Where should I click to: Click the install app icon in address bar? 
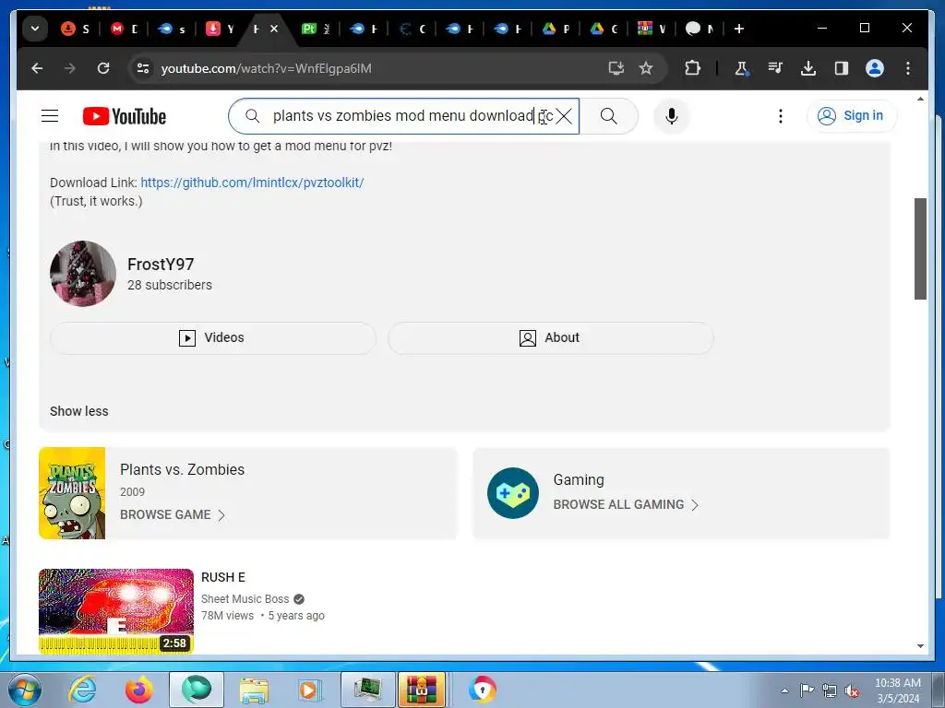point(616,68)
